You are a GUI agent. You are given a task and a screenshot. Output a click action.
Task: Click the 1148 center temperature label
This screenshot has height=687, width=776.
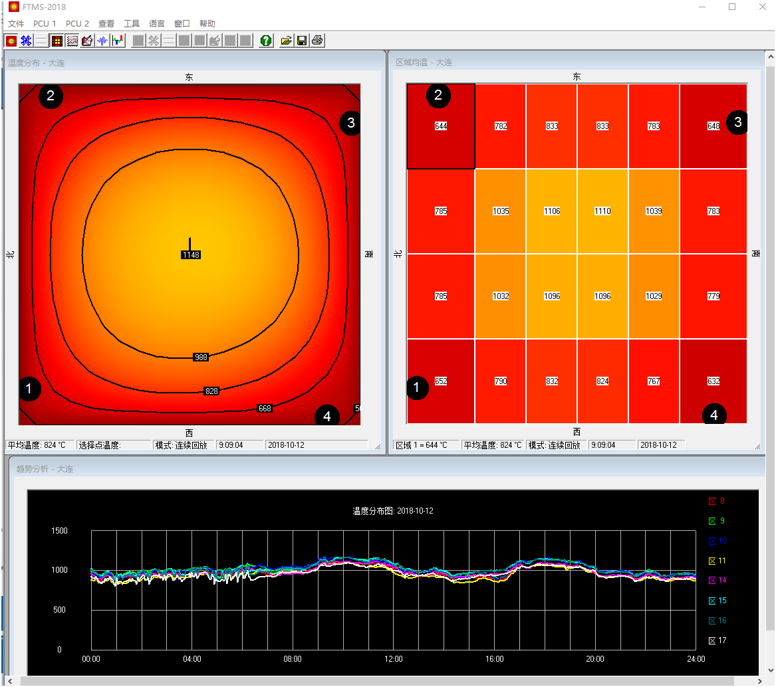[191, 254]
